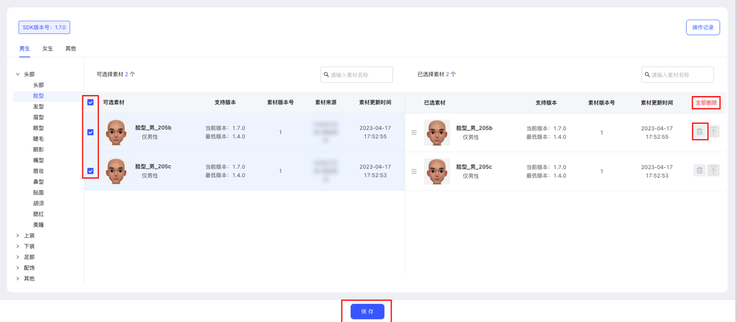Switch to the 其他 tab

[71, 48]
